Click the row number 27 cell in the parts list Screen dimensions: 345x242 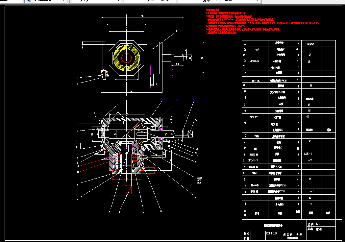(245, 44)
